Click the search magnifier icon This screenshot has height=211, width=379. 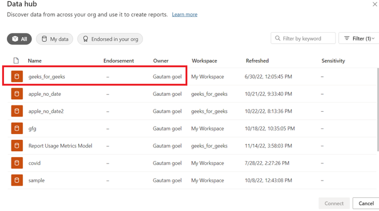(278, 38)
